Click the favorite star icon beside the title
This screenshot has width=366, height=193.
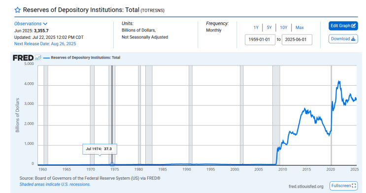click(18, 10)
